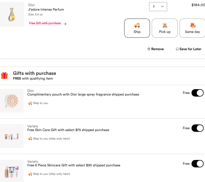Click the bookmark icon for Save for Later
This screenshot has height=182, width=205.
[x=177, y=49]
